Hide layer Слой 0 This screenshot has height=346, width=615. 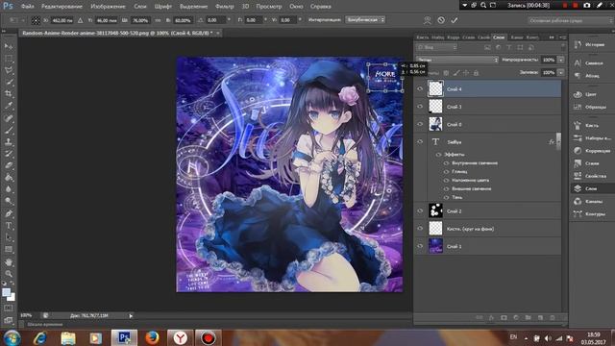tap(420, 124)
